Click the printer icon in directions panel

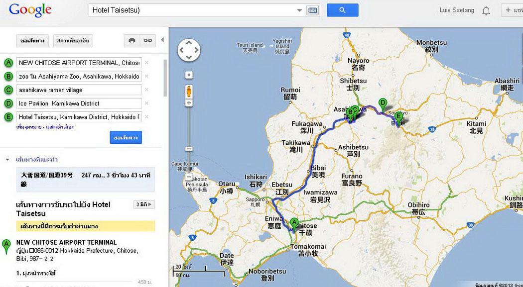point(132,41)
